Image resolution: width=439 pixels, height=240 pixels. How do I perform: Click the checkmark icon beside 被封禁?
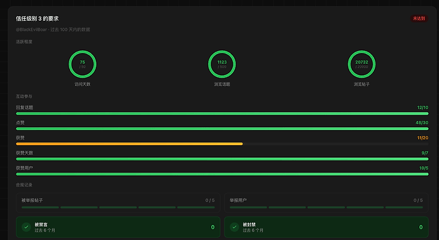(x=234, y=227)
